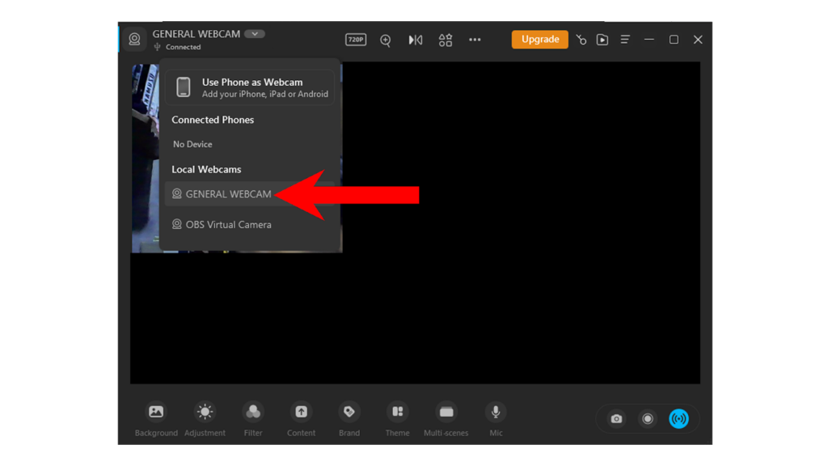Click the GENERAL WEBCAM title in header
Viewport: 828px width, 466px height.
(x=196, y=34)
